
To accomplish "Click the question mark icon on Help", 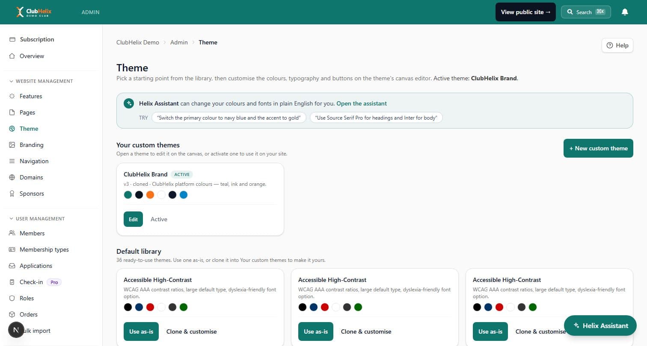I will 610,45.
